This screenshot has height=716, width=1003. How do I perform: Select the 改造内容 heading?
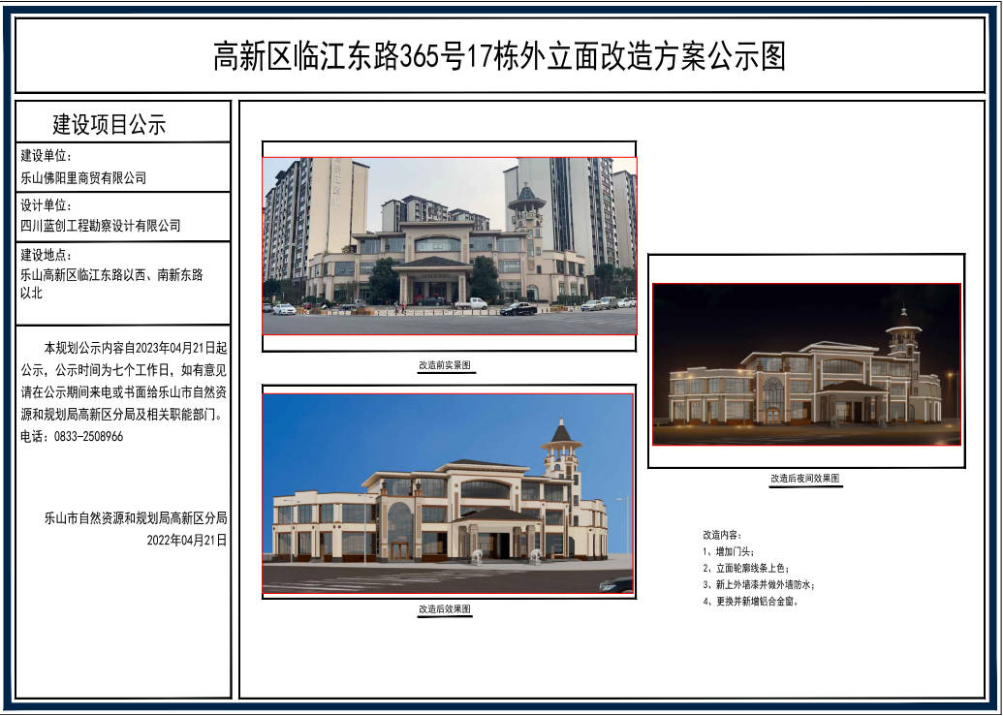pyautogui.click(x=721, y=535)
